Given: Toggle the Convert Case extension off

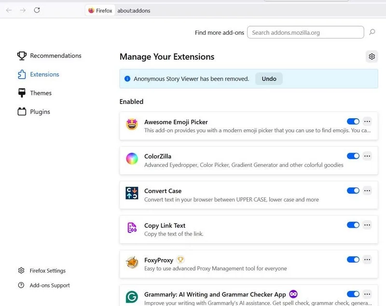Looking at the screenshot, I should (353, 191).
